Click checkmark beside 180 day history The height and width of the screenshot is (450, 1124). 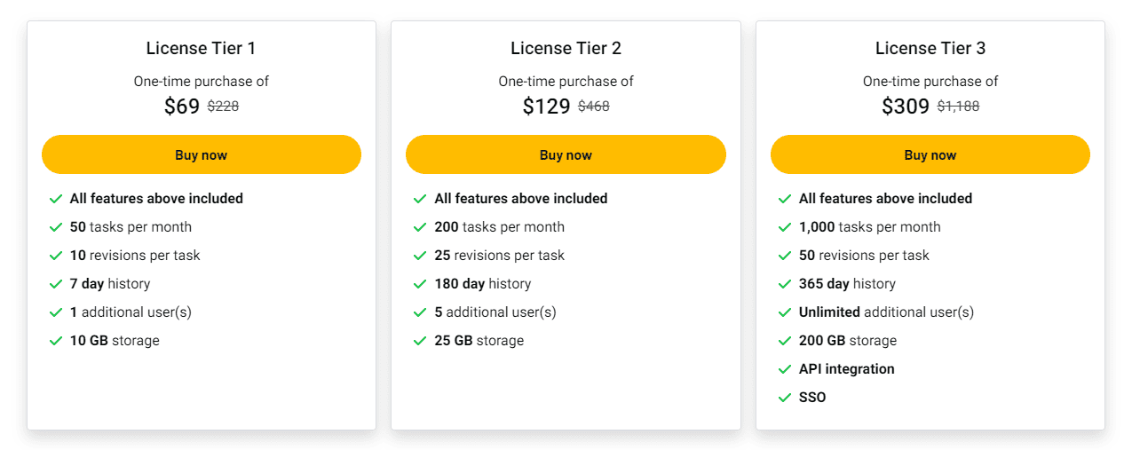420,284
